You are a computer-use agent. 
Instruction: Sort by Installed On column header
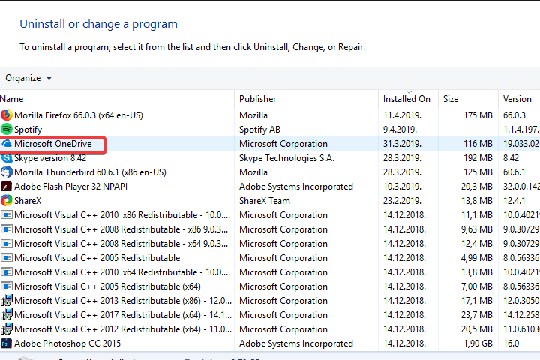click(x=406, y=99)
